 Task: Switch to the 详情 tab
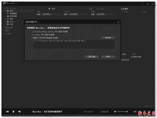click(x=124, y=54)
